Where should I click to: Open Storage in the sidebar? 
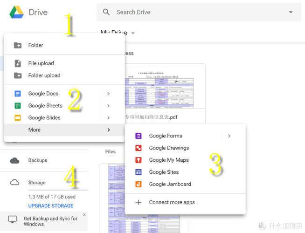click(x=44, y=183)
